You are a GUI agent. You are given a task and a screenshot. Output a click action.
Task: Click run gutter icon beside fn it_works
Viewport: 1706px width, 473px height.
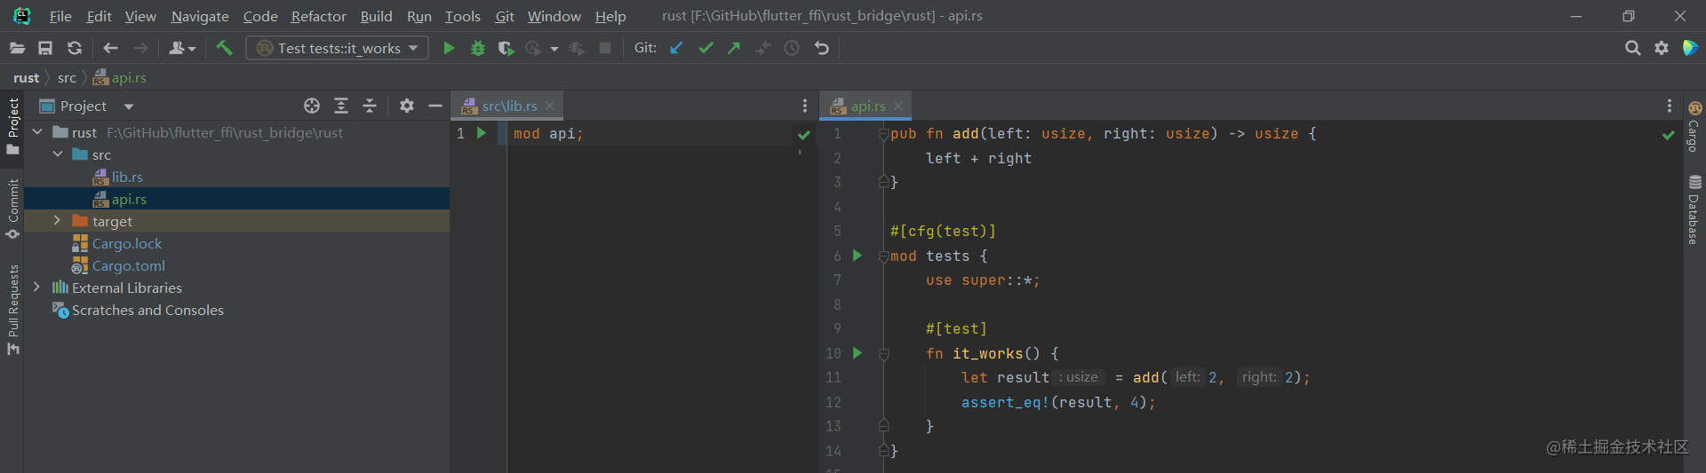[857, 353]
